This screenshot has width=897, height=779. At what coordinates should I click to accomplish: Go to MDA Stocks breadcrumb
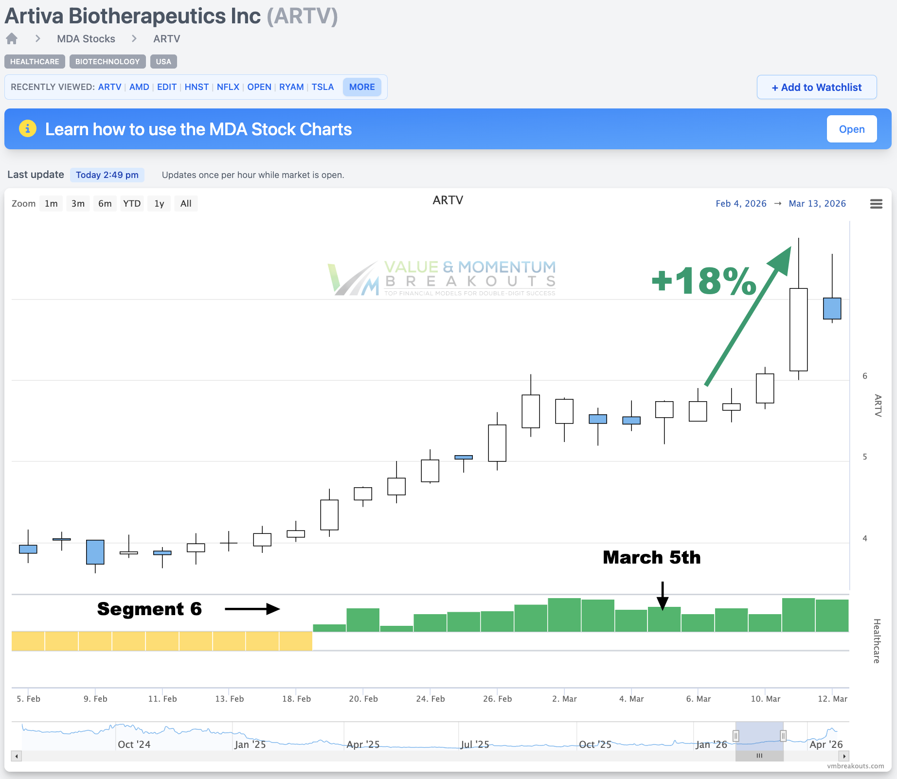pos(86,39)
